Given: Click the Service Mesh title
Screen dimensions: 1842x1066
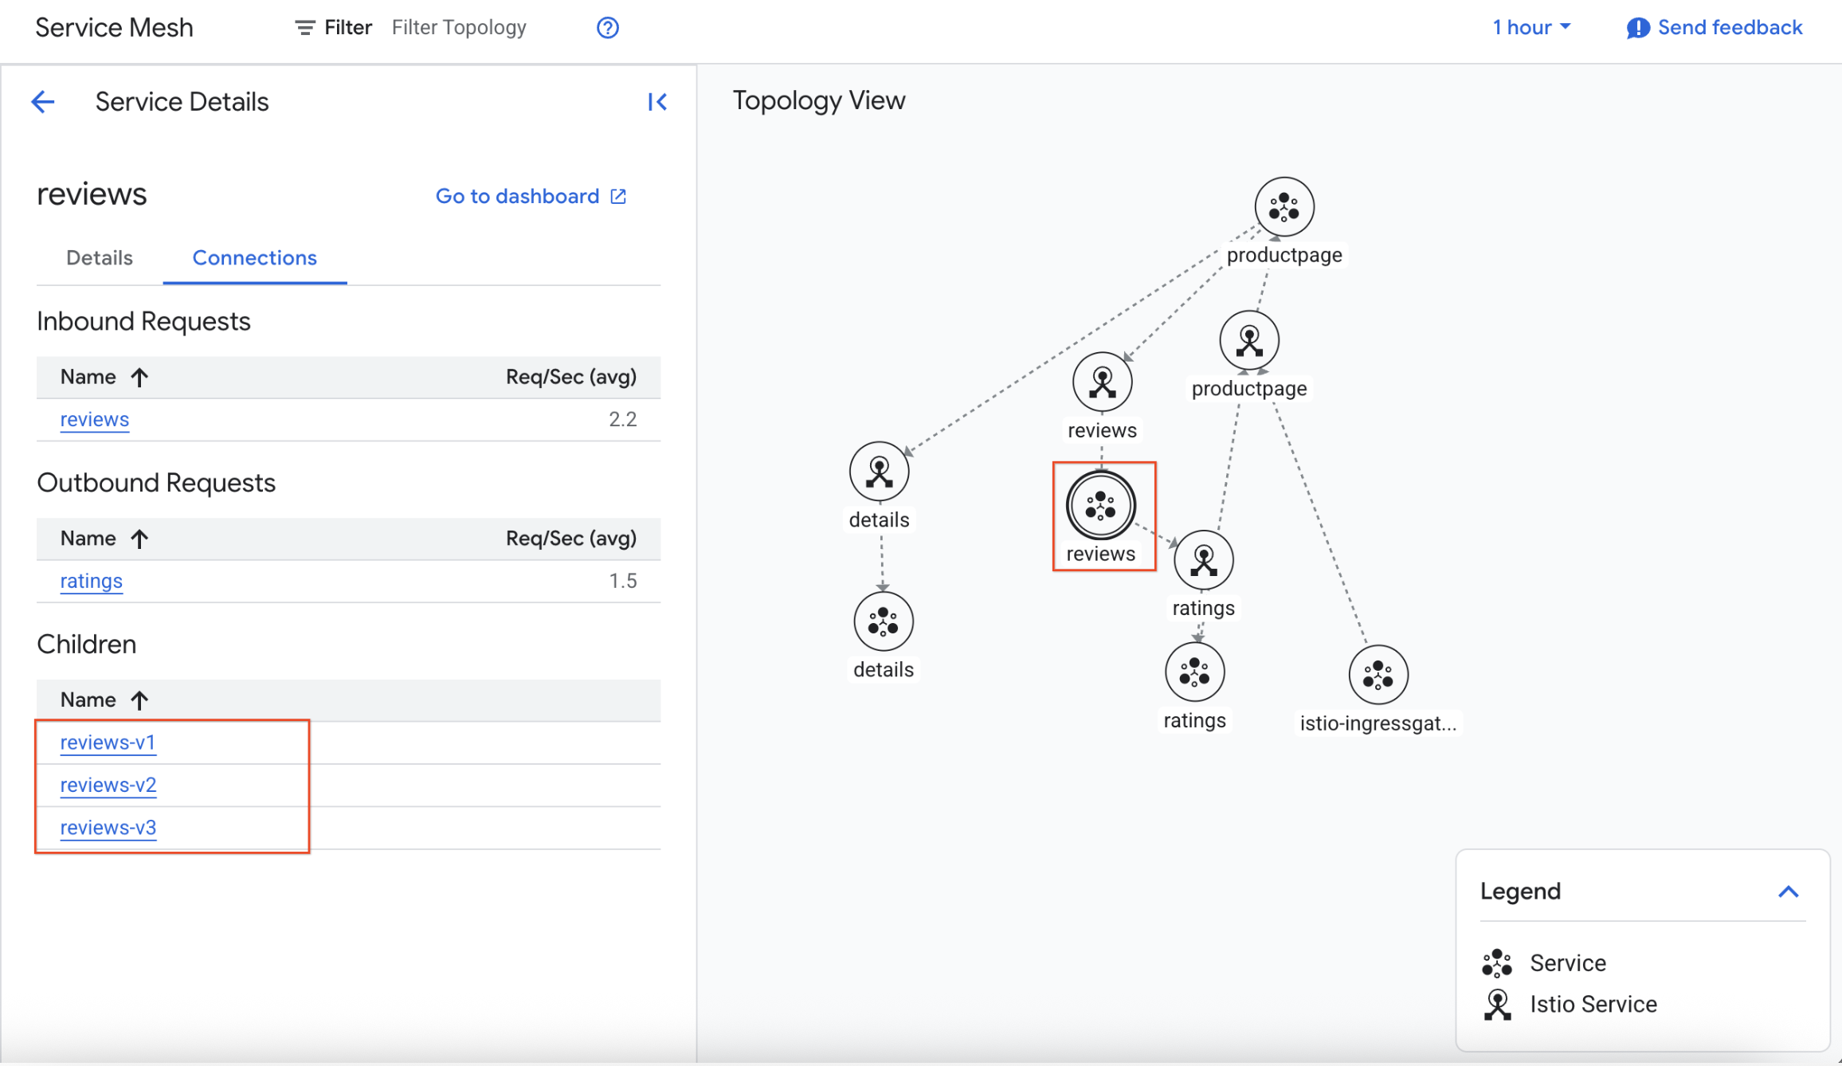Looking at the screenshot, I should (x=115, y=28).
